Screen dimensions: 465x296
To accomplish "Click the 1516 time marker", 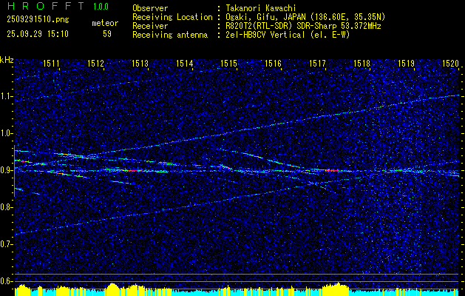I will (x=273, y=63).
